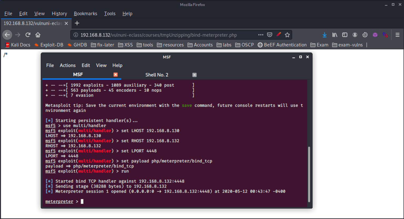The height and width of the screenshot is (219, 404).
Task: Open GHDB bookmark
Action: (x=77, y=45)
